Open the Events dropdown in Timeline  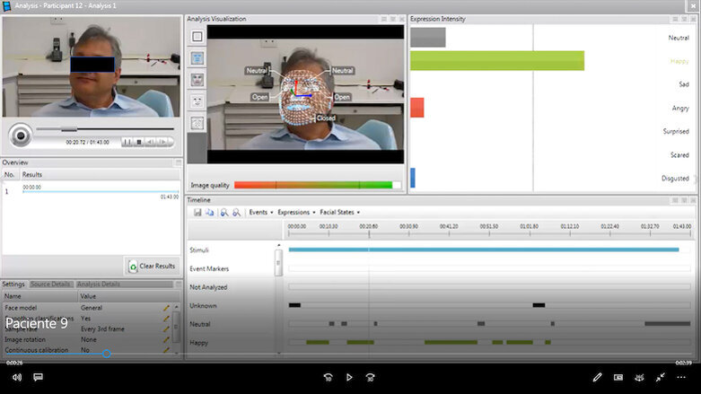[260, 212]
